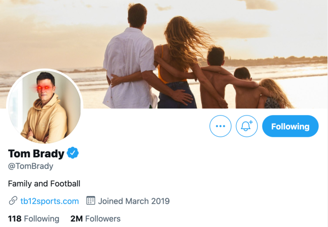The image size is (328, 227).
Task: Click the Tom Brady display name
Action: pos(36,153)
